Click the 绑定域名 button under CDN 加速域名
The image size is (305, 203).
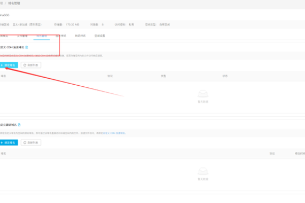click(9, 65)
